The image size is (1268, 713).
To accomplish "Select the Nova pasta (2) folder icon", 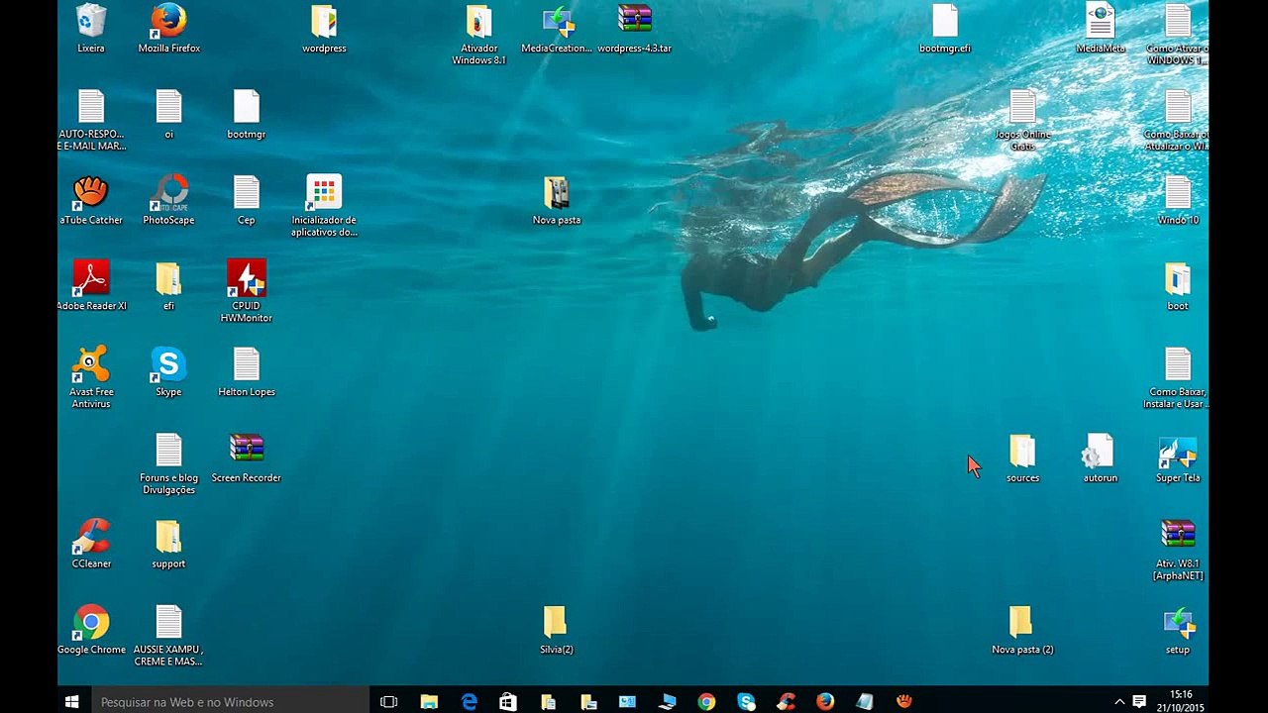I will pyautogui.click(x=1022, y=630).
